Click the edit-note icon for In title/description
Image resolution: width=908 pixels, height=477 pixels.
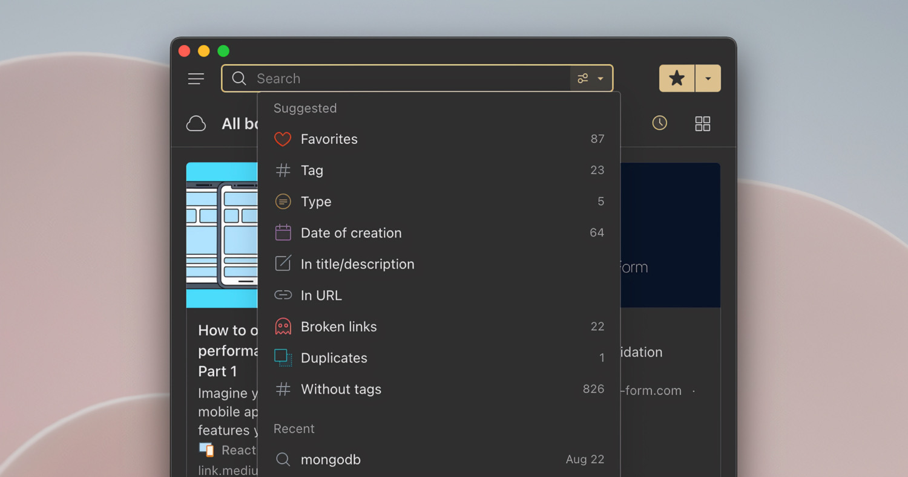pos(283,264)
